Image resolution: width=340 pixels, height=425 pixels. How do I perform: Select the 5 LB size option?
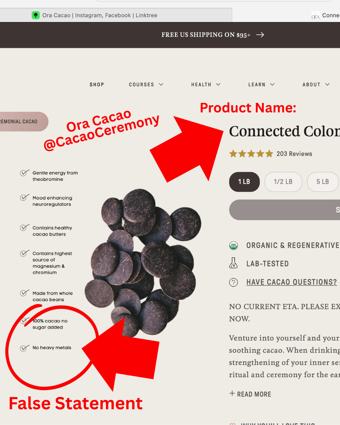[323, 182]
